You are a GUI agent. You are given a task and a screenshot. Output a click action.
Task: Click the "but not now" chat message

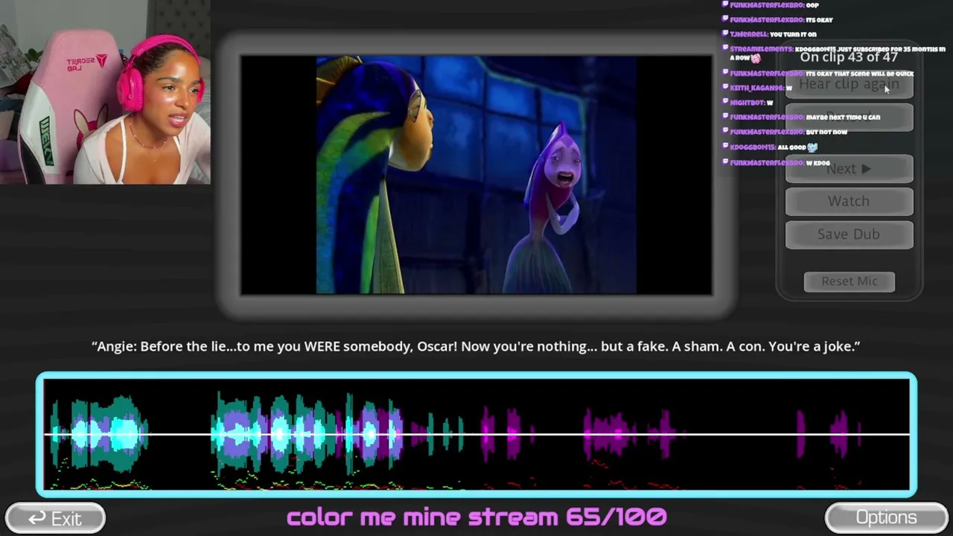[826, 132]
